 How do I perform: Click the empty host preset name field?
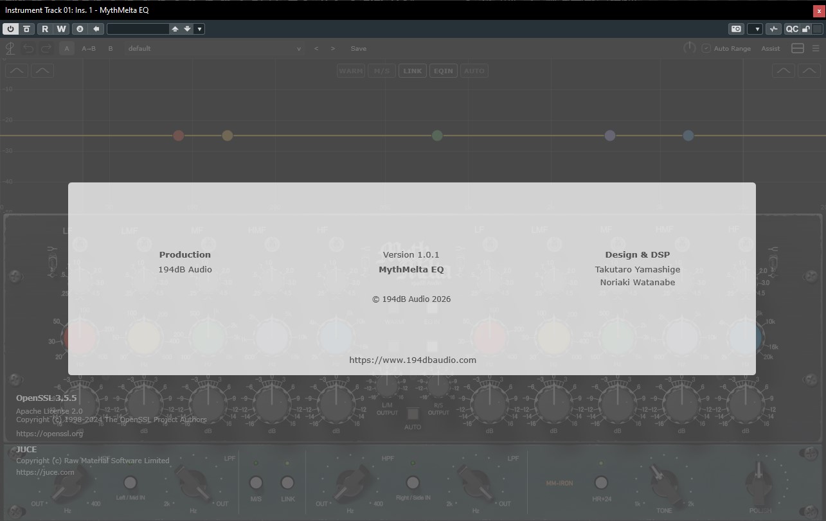click(138, 29)
